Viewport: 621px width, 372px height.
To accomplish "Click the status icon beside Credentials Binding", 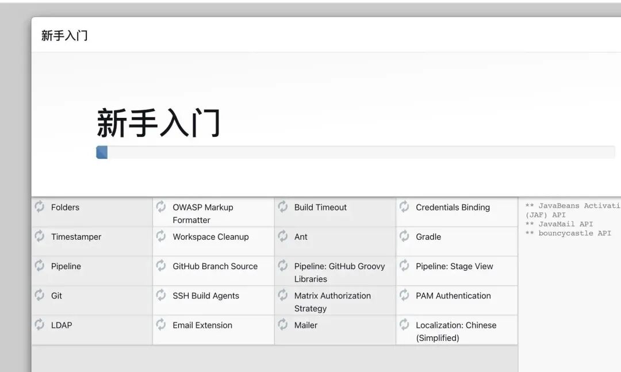I will pyautogui.click(x=404, y=206).
